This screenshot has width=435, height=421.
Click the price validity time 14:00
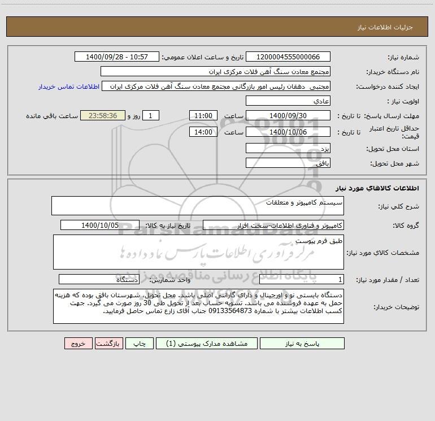pos(203,132)
